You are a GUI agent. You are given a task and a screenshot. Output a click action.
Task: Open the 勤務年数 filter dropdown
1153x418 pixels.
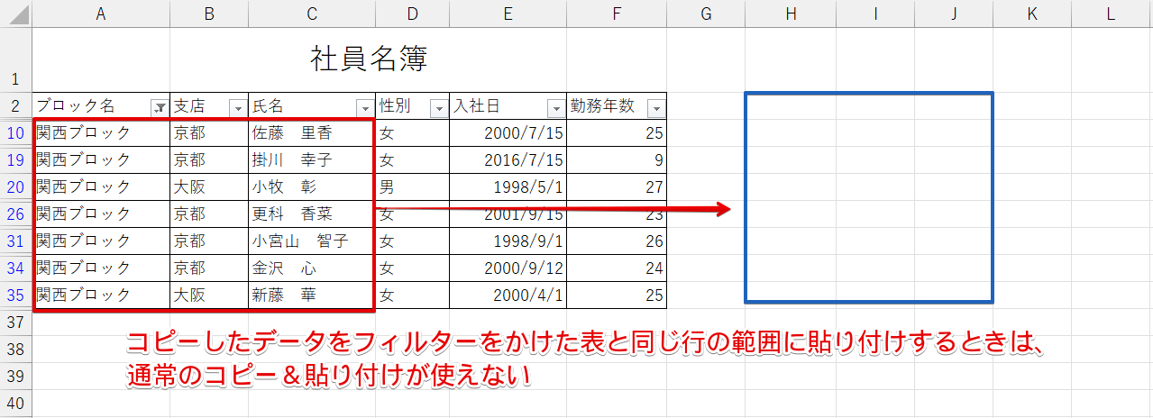pos(656,107)
